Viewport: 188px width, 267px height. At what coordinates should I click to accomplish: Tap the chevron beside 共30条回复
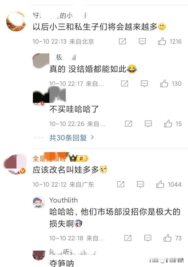click(92, 137)
